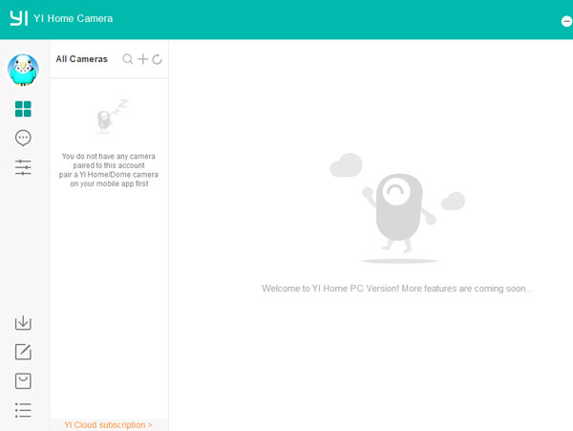The height and width of the screenshot is (431, 573).
Task: Click the bulleted list icon in sidebar
Action: [x=23, y=410]
